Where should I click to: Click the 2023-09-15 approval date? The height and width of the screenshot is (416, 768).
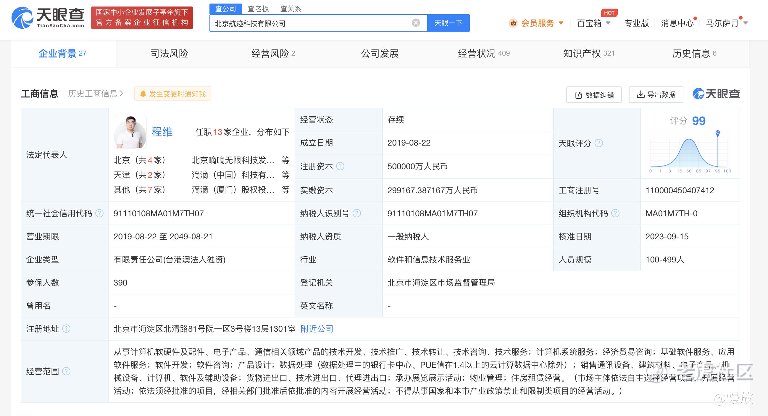[667, 236]
